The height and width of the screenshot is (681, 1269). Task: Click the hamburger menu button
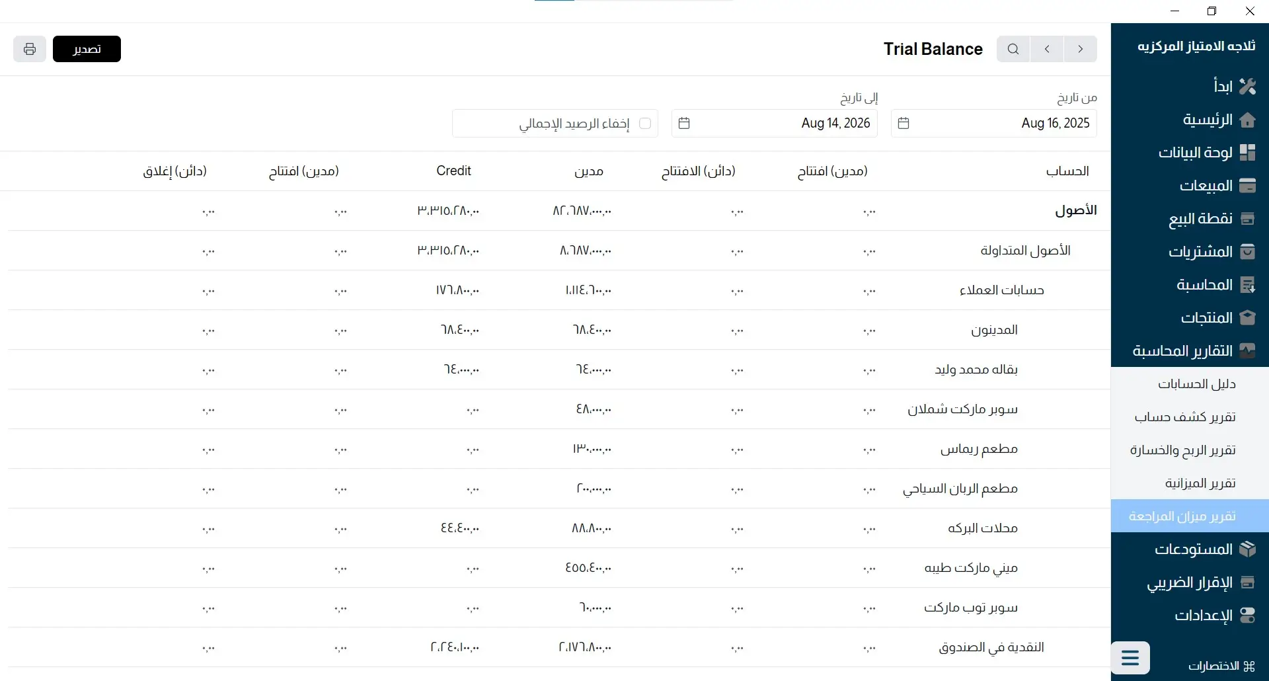coord(1130,658)
